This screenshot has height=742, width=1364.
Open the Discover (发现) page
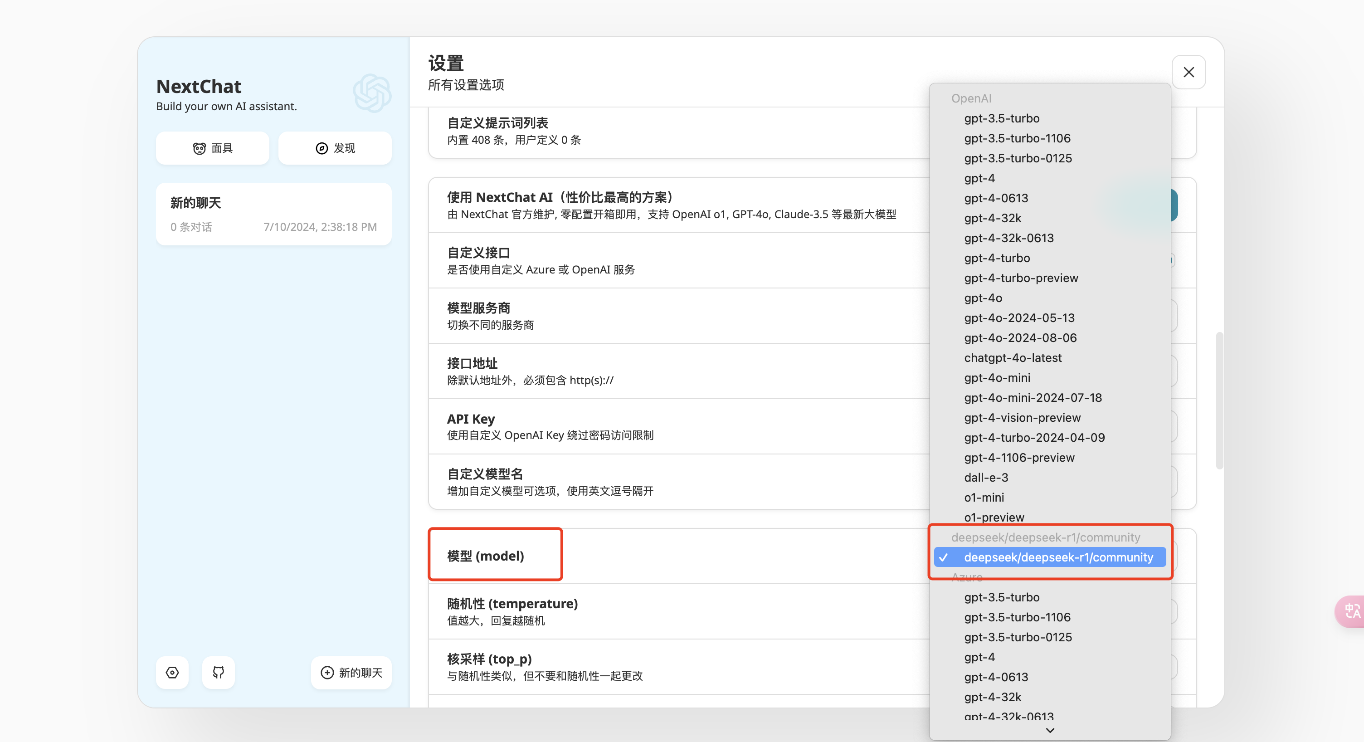335,148
